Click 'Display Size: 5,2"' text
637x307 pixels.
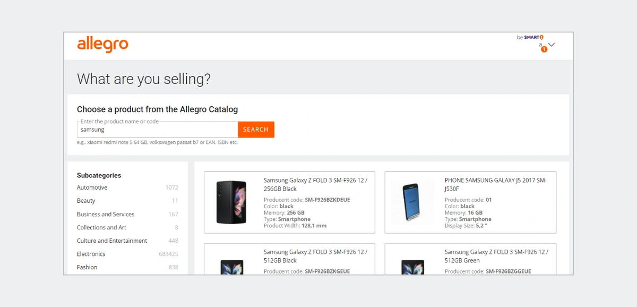[466, 225]
